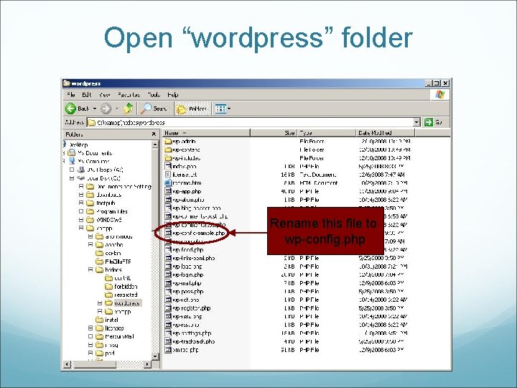
Task: Sort by Date Modified column header
Action: coord(386,133)
